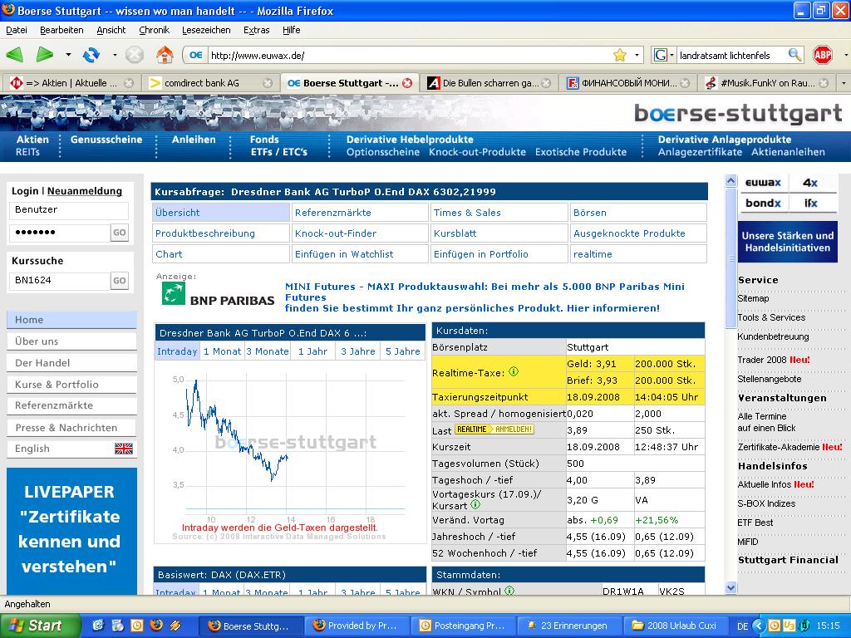The height and width of the screenshot is (638, 851).
Task: Open the search engine selector dropdown
Action: pos(671,55)
